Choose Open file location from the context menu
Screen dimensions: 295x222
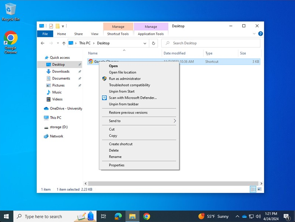[x=139, y=72]
